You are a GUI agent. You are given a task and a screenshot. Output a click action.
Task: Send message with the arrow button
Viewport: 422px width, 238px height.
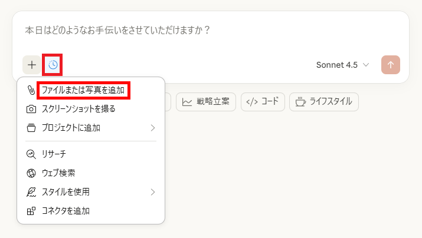pos(391,65)
